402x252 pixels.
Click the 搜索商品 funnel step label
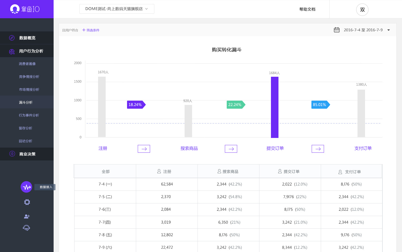(189, 148)
